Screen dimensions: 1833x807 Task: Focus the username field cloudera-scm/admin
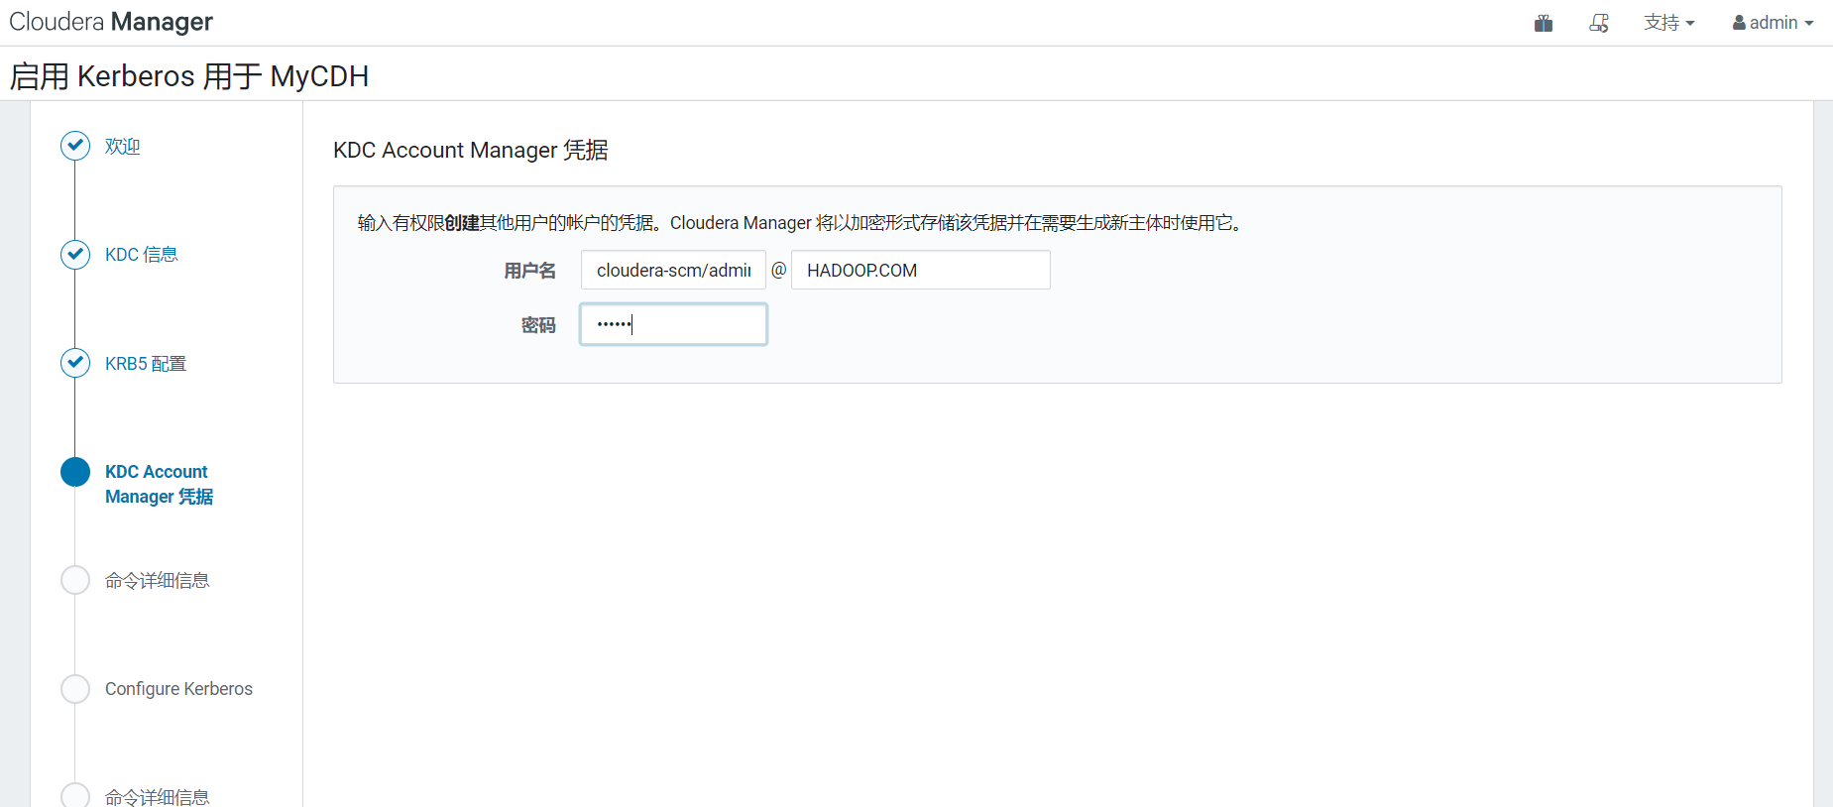[x=673, y=270]
